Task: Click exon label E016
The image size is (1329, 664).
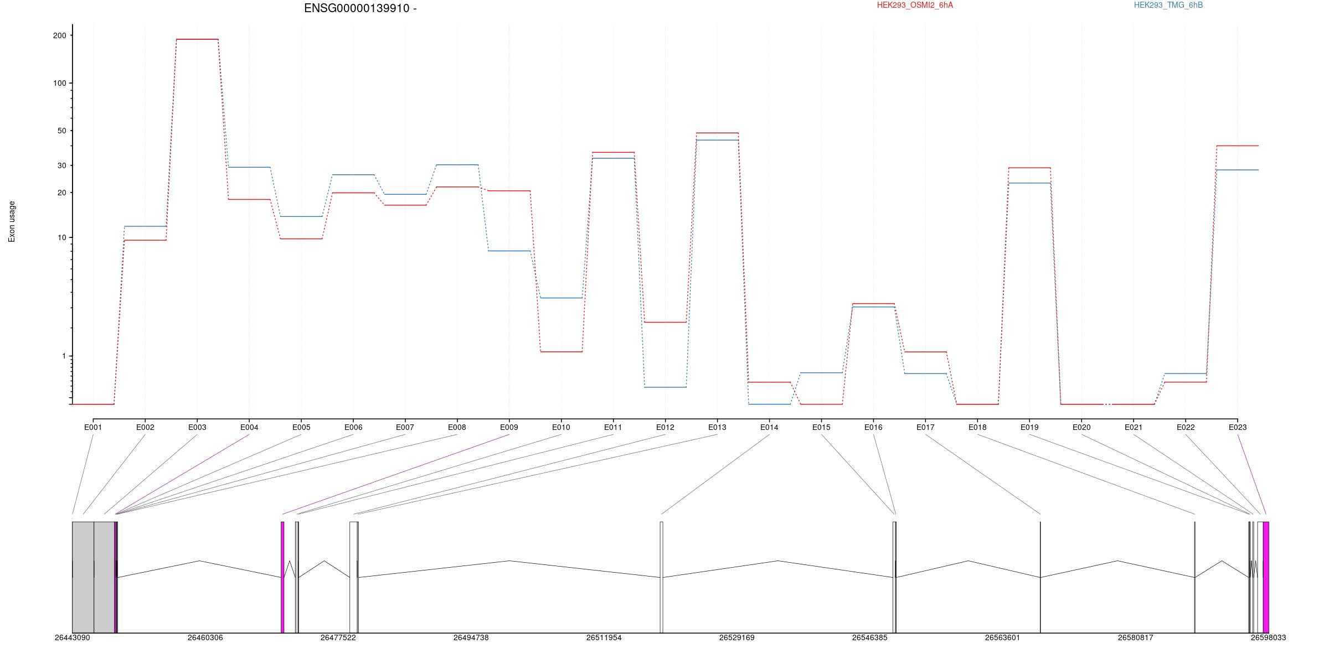Action: [x=873, y=427]
